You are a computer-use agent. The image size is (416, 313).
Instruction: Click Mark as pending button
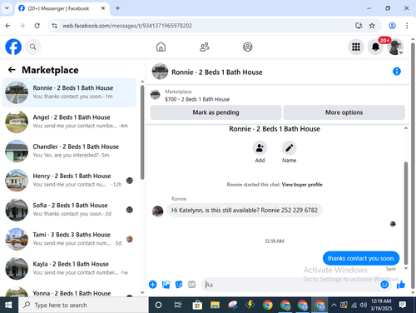215,112
